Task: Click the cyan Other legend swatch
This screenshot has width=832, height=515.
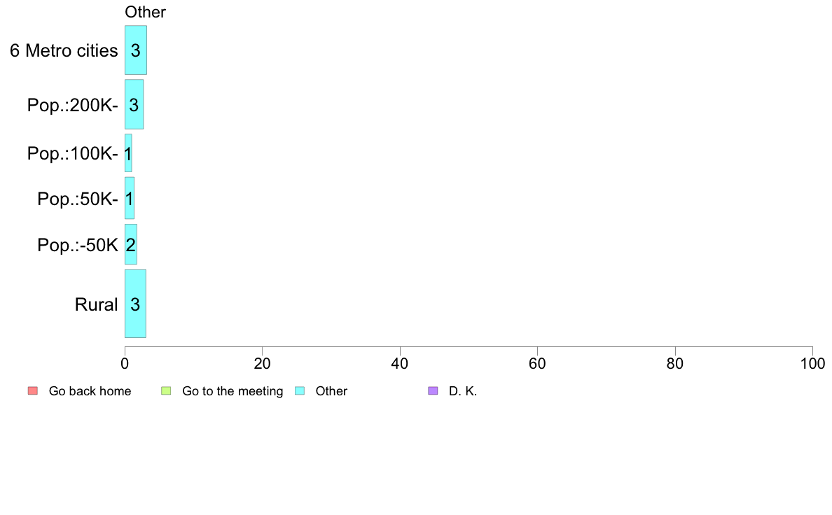Action: [300, 391]
